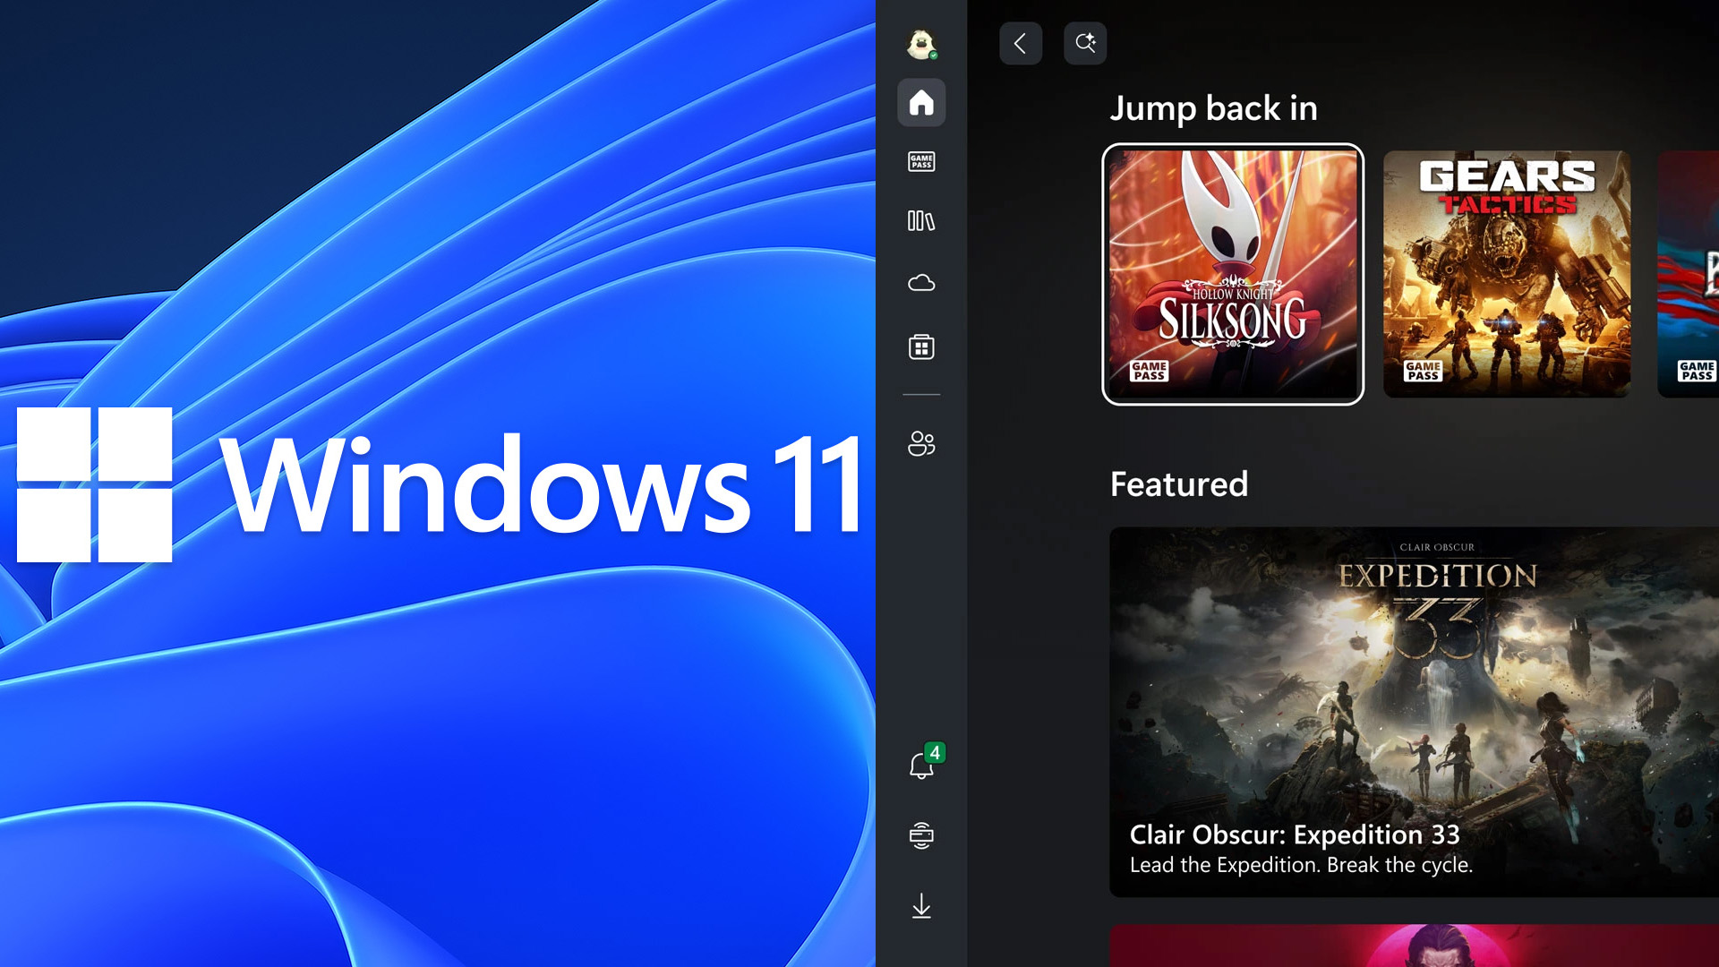
Task: Open the partially visible pink featured banner
Action: [1415, 946]
